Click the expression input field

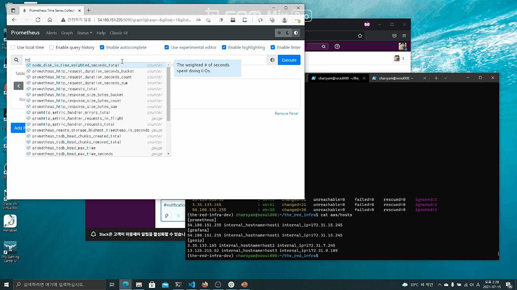coord(145,60)
